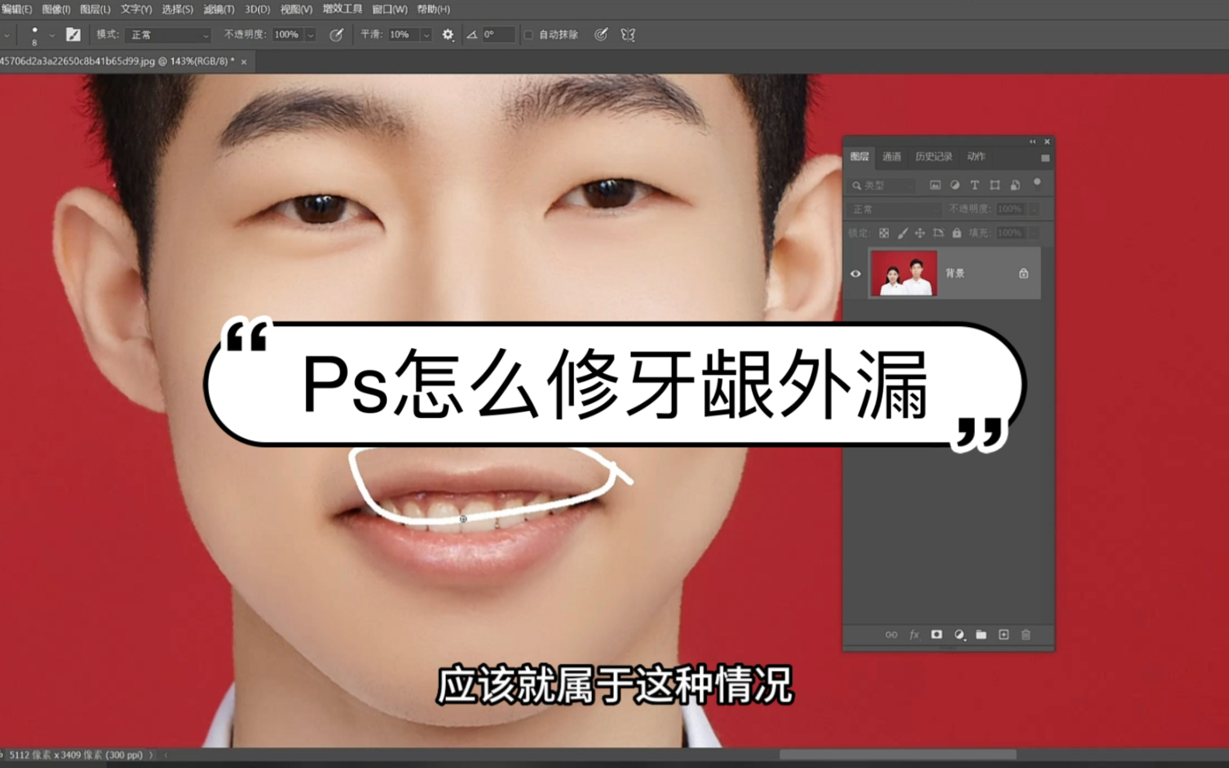This screenshot has height=768, width=1229.
Task: Open smoothing options gear icon
Action: coord(448,34)
